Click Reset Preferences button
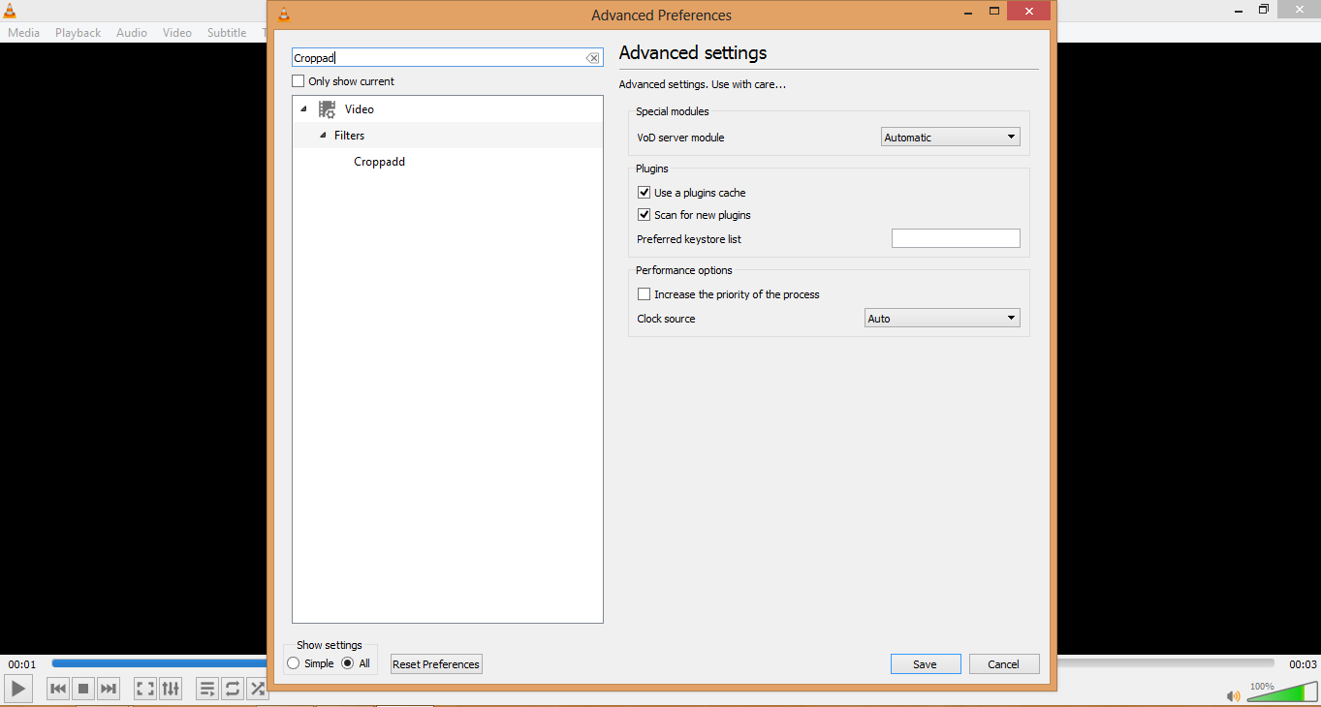The height and width of the screenshot is (707, 1321). (x=436, y=664)
